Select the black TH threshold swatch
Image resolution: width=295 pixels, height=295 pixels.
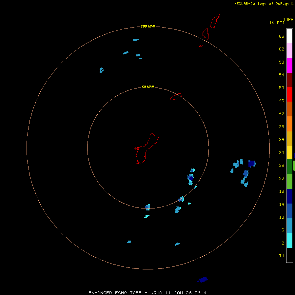289,255
